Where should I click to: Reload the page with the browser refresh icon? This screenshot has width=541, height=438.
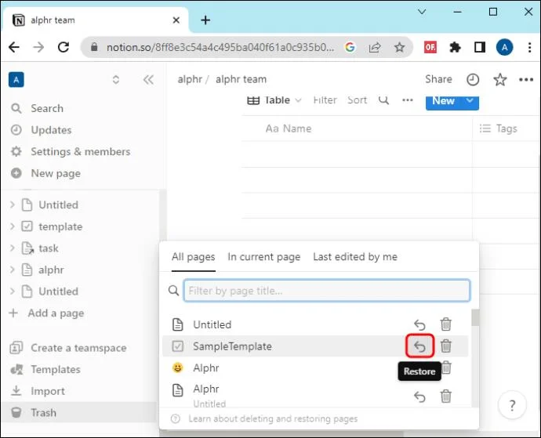point(64,47)
